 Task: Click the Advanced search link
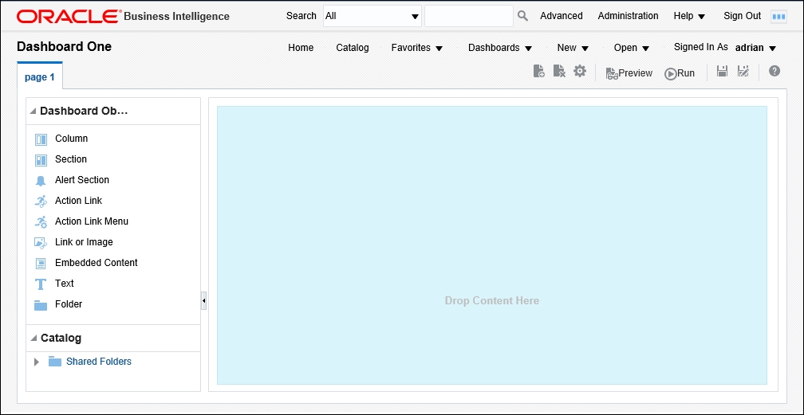click(561, 16)
